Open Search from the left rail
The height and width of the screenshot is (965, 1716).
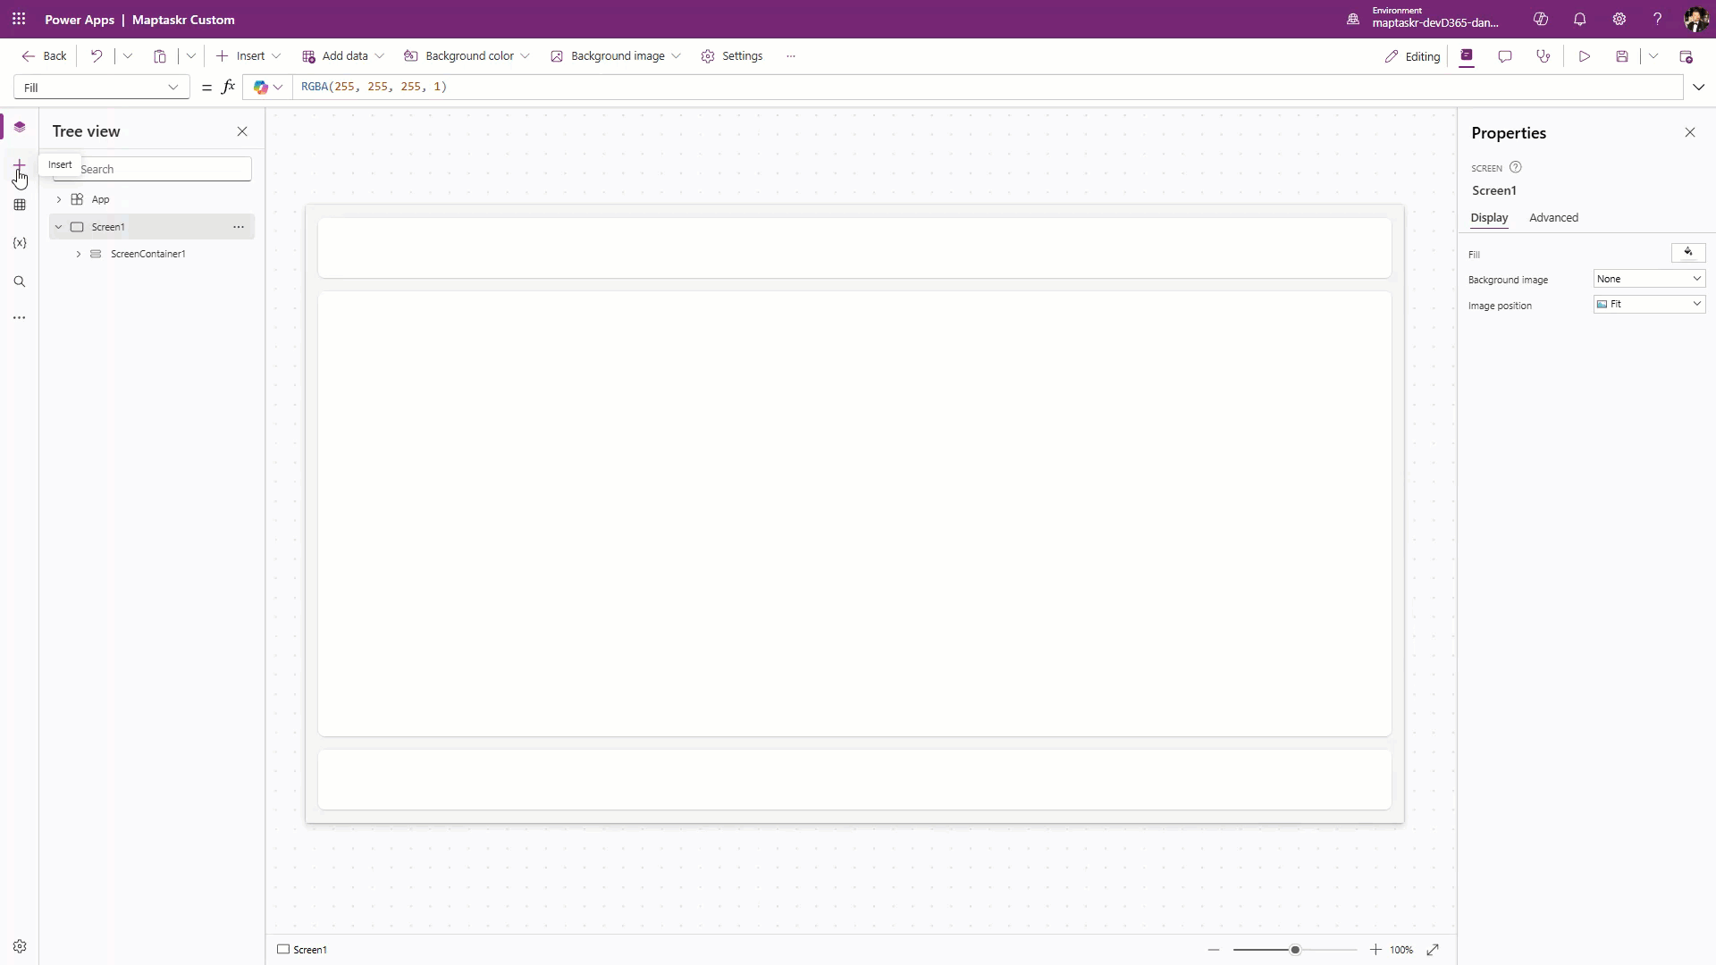point(20,281)
